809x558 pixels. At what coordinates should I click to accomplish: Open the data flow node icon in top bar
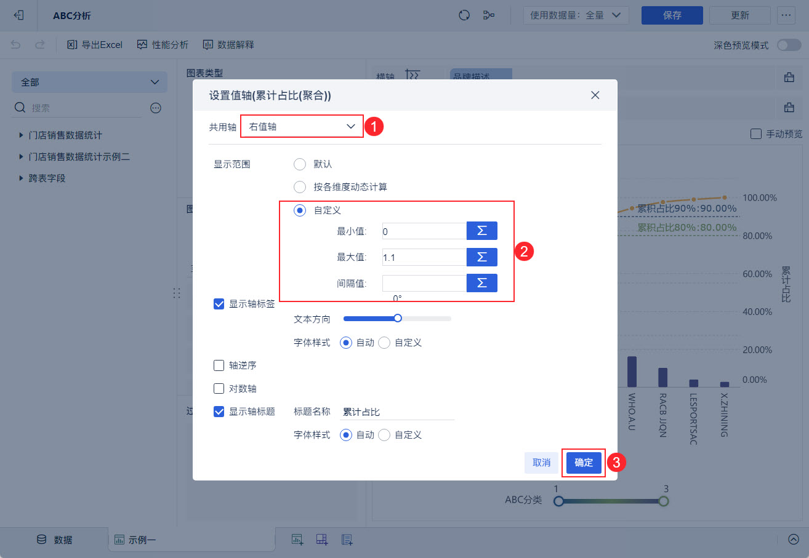pyautogui.click(x=489, y=15)
